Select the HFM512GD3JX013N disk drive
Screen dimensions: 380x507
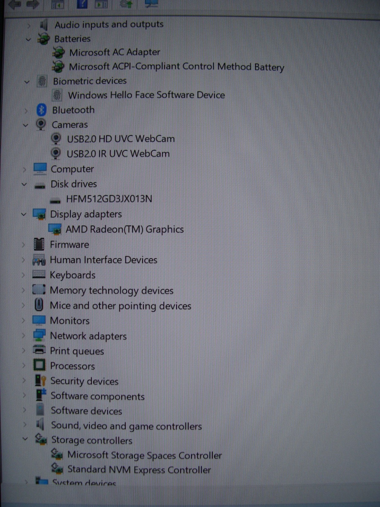pos(109,199)
